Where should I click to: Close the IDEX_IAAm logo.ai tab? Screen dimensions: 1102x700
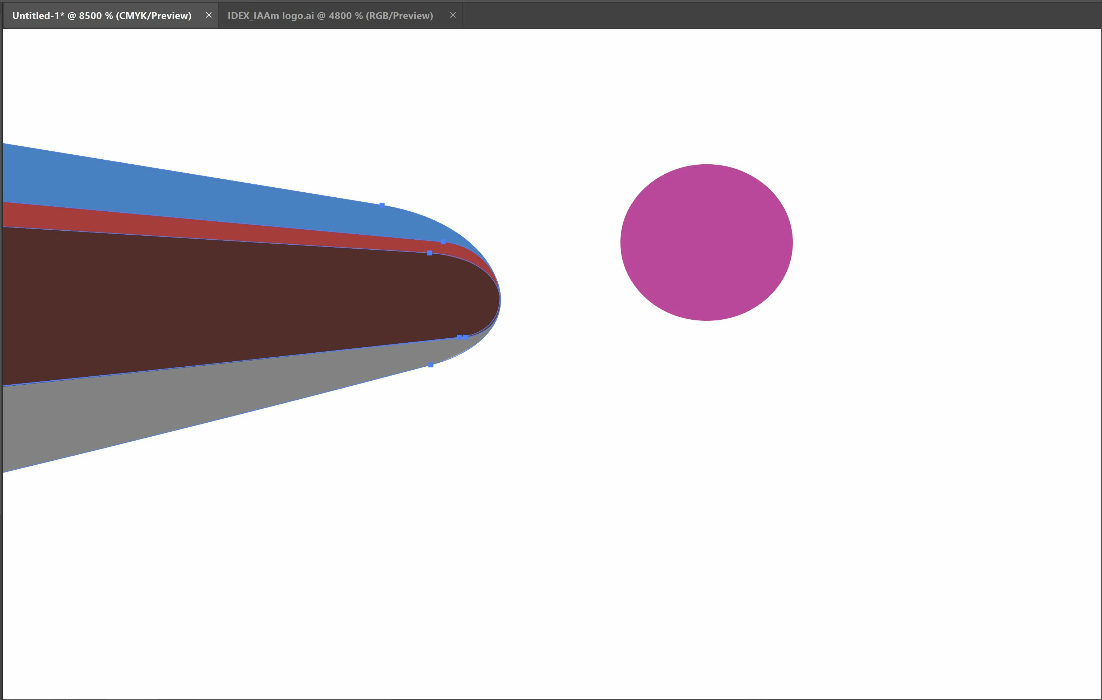point(452,15)
